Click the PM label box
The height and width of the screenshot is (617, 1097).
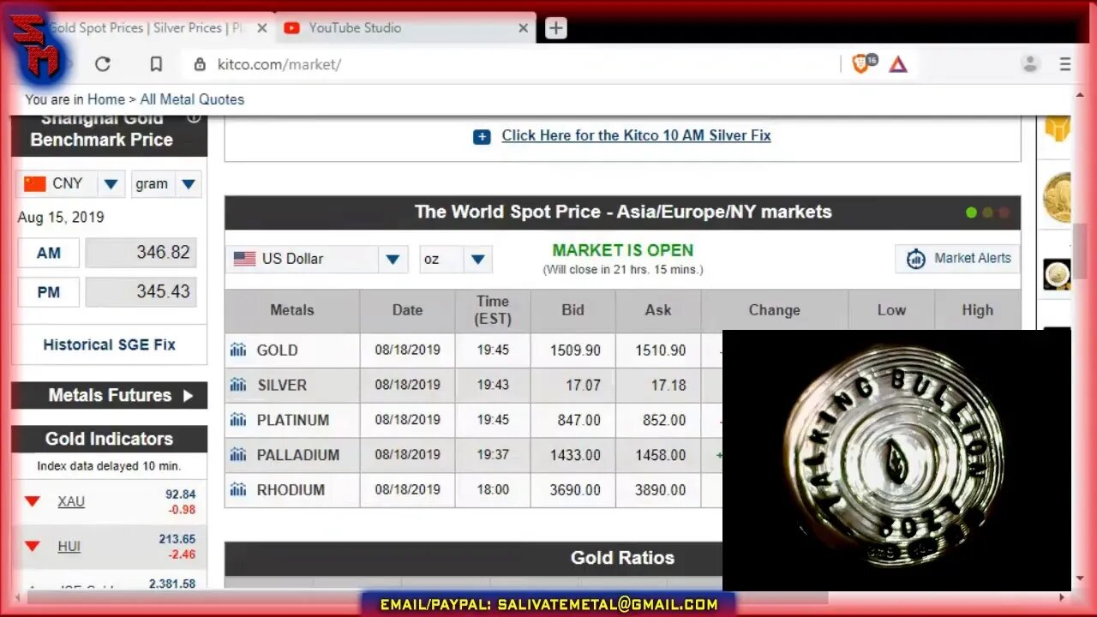(49, 292)
